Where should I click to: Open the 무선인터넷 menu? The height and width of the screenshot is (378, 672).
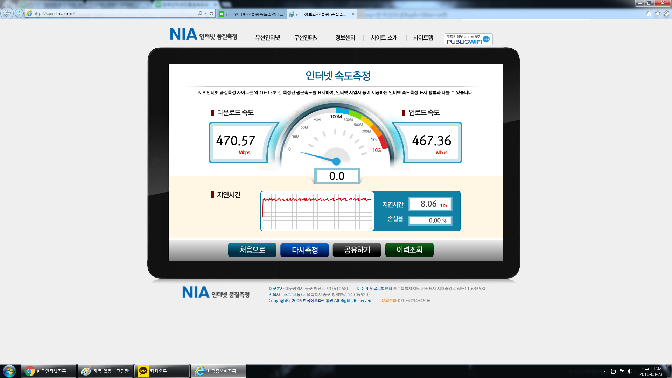click(x=306, y=37)
